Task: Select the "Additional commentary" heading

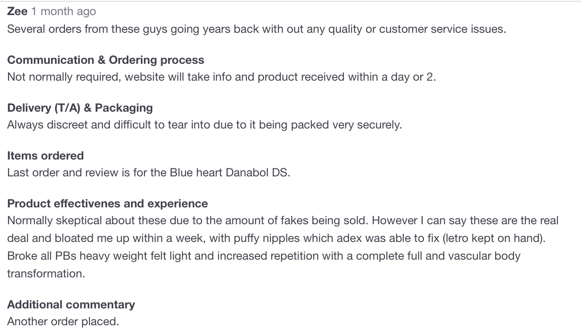Action: coord(71,304)
